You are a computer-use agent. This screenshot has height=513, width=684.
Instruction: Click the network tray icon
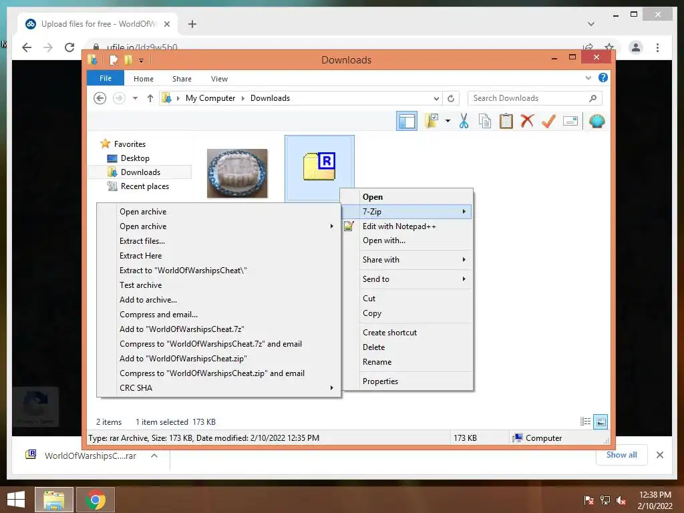(x=605, y=500)
